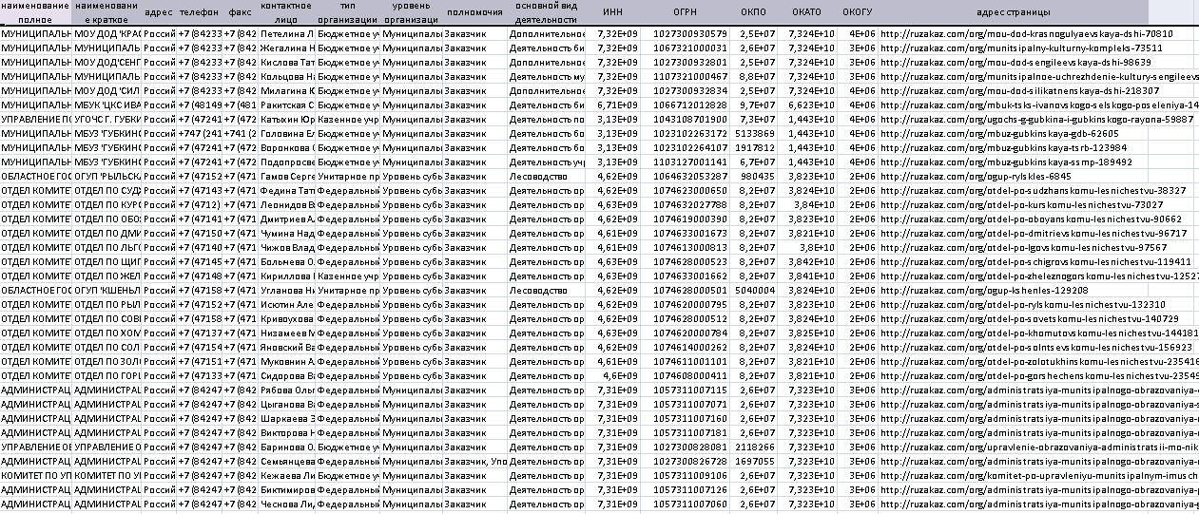This screenshot has height=514, width=1199.
Task: Open the munitsipalny-kulturny-kompleks-73511 URL
Action: point(1021,48)
